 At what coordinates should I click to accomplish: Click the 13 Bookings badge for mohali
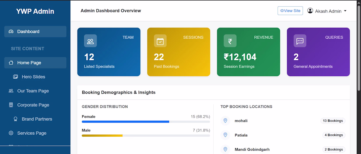click(333, 121)
